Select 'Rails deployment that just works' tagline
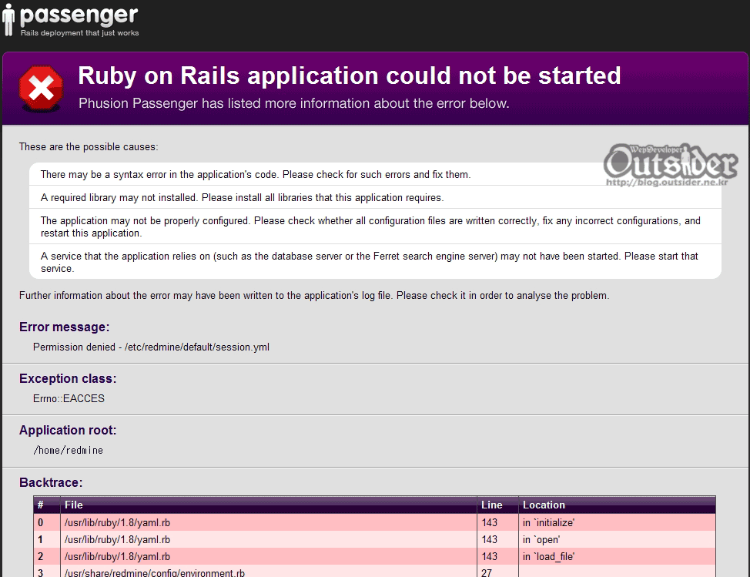 [x=79, y=33]
